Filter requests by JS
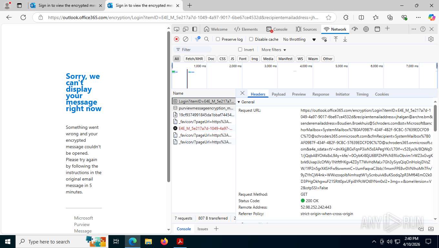439x248 pixels. tap(232, 59)
